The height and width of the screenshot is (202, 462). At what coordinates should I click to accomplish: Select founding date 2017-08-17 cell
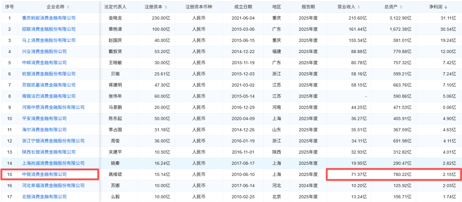(243, 163)
